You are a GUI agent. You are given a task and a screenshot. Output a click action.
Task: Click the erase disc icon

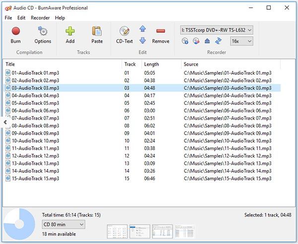pos(196,42)
